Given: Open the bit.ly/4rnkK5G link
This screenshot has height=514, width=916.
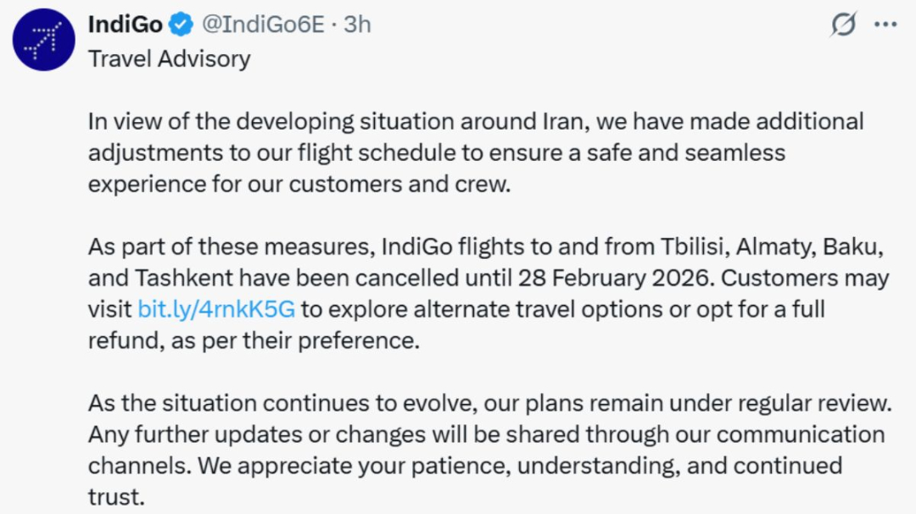Looking at the screenshot, I should pyautogui.click(x=216, y=309).
